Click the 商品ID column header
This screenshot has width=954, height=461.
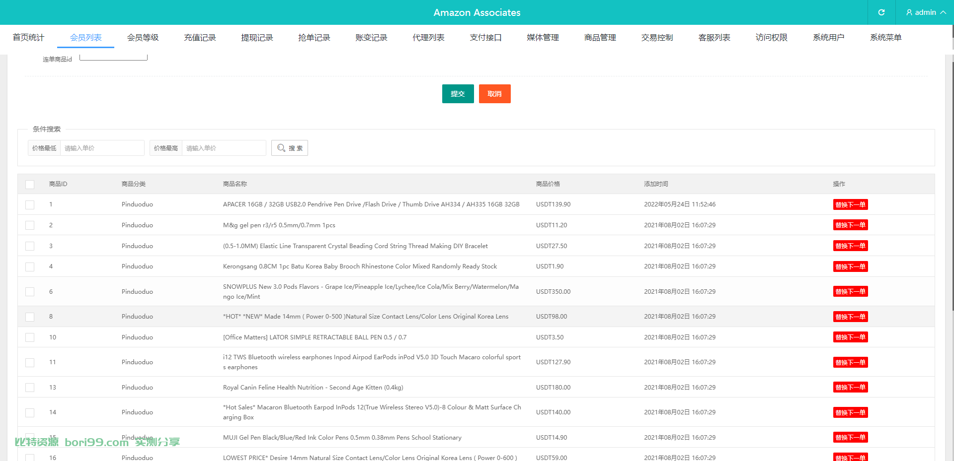click(x=58, y=184)
